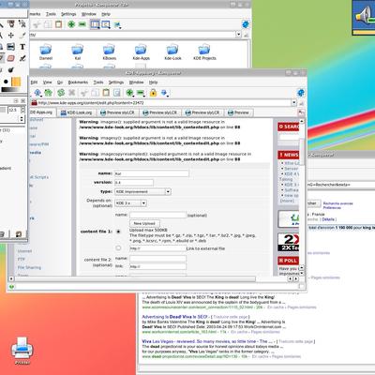Click the Recherche avancée link in the Google window
The width and height of the screenshot is (375, 375).
point(337,203)
